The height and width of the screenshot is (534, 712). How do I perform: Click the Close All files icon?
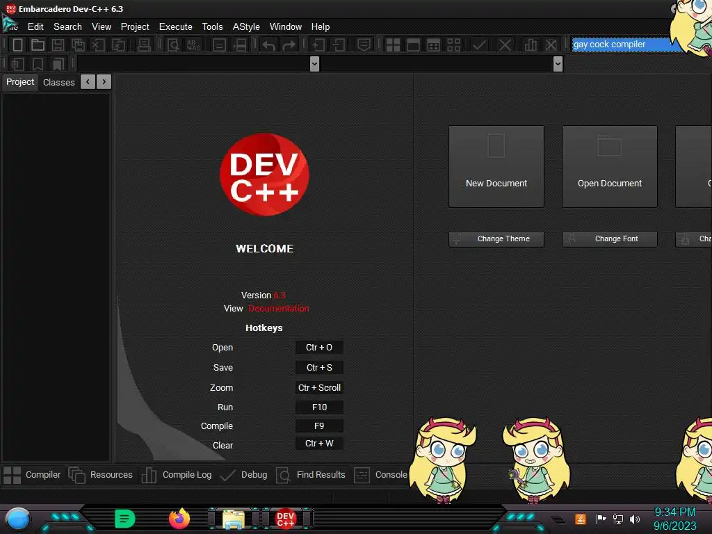[118, 44]
